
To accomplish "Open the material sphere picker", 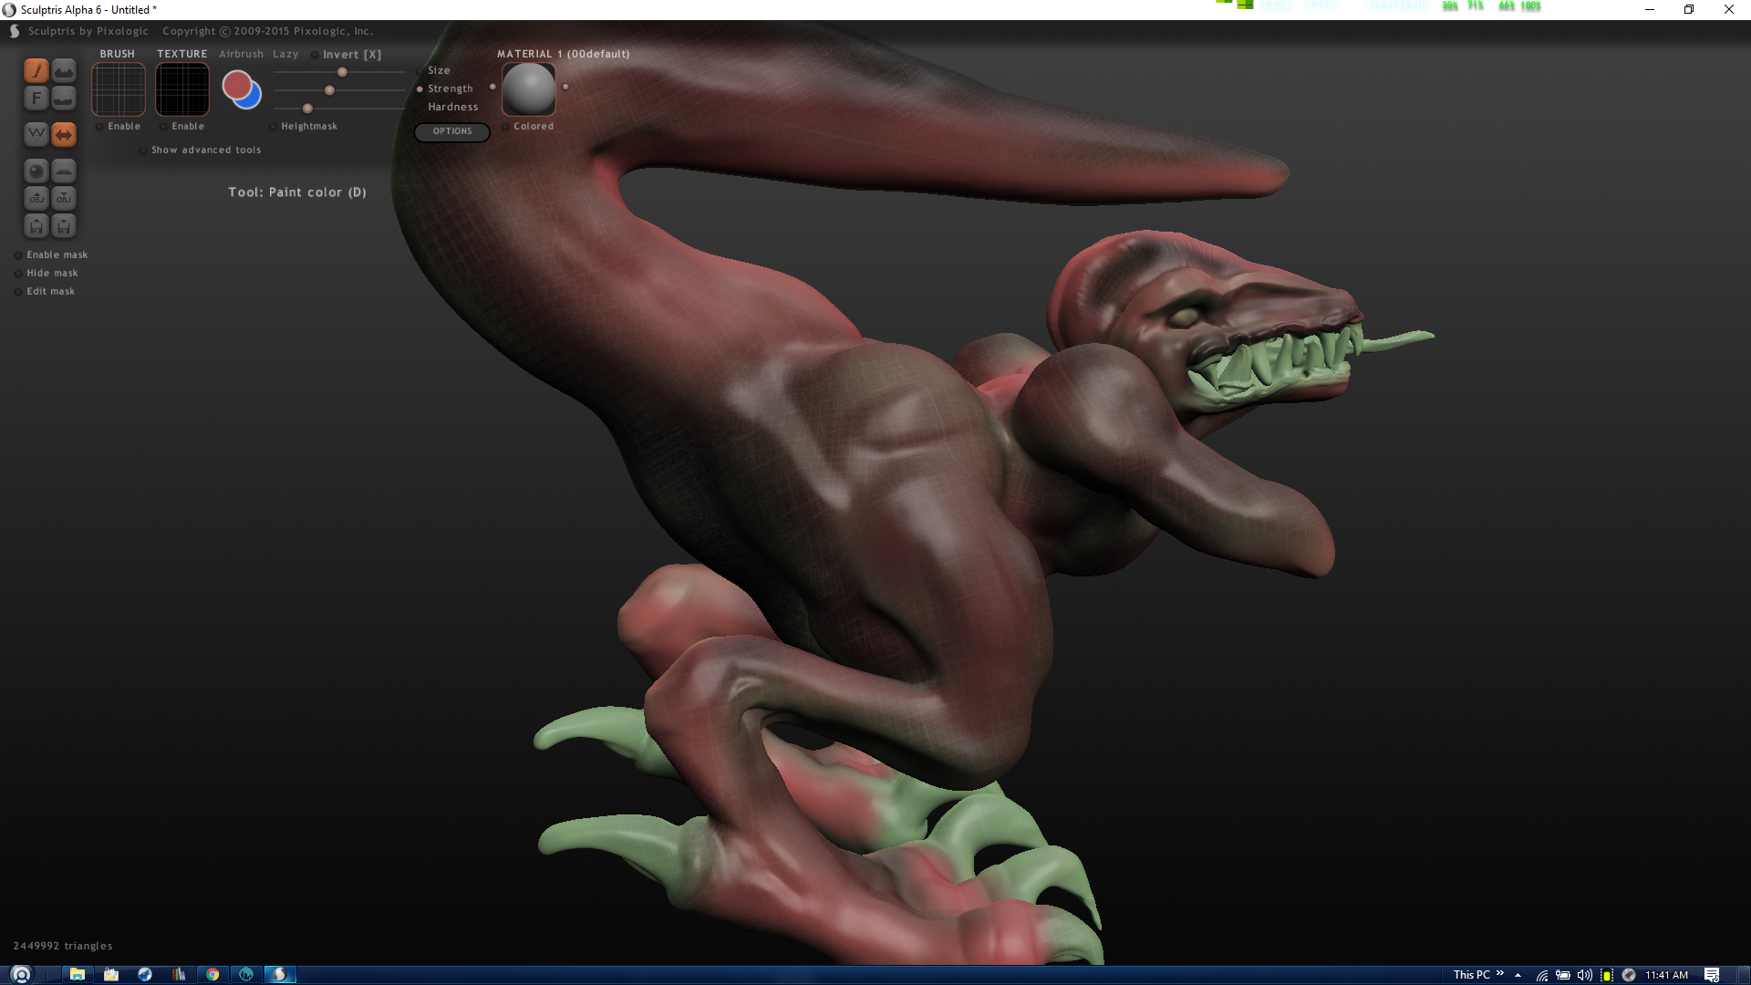I will (x=529, y=88).
